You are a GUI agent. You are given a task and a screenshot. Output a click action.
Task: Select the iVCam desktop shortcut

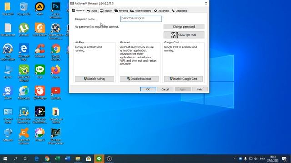8,92
